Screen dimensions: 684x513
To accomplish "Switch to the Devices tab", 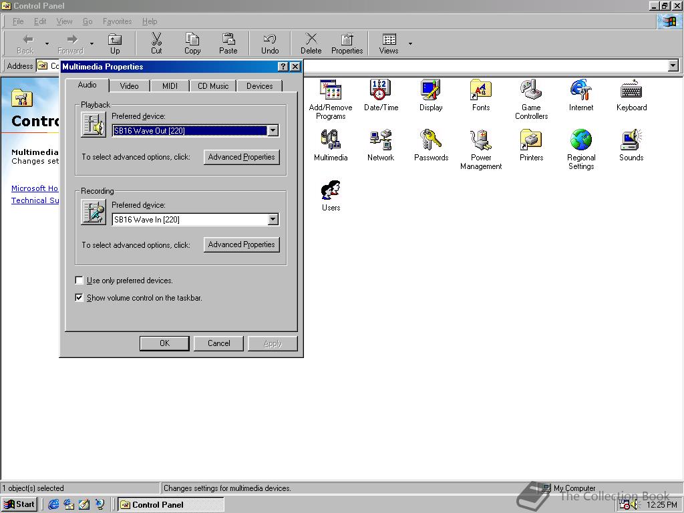I will (x=260, y=86).
